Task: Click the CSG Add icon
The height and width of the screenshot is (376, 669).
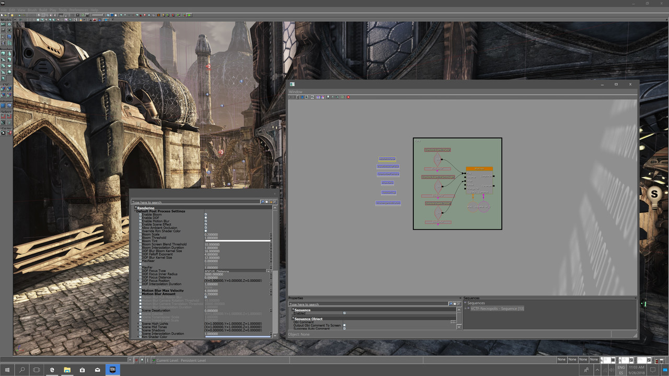Action: (3, 89)
